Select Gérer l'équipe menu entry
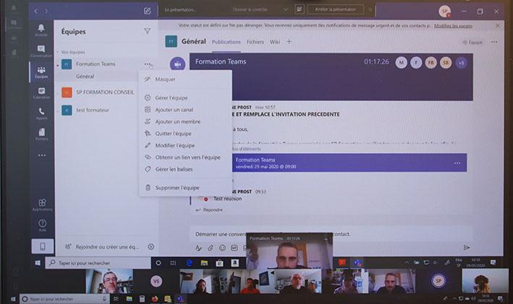Screen dimensions: 513x304 185,97
